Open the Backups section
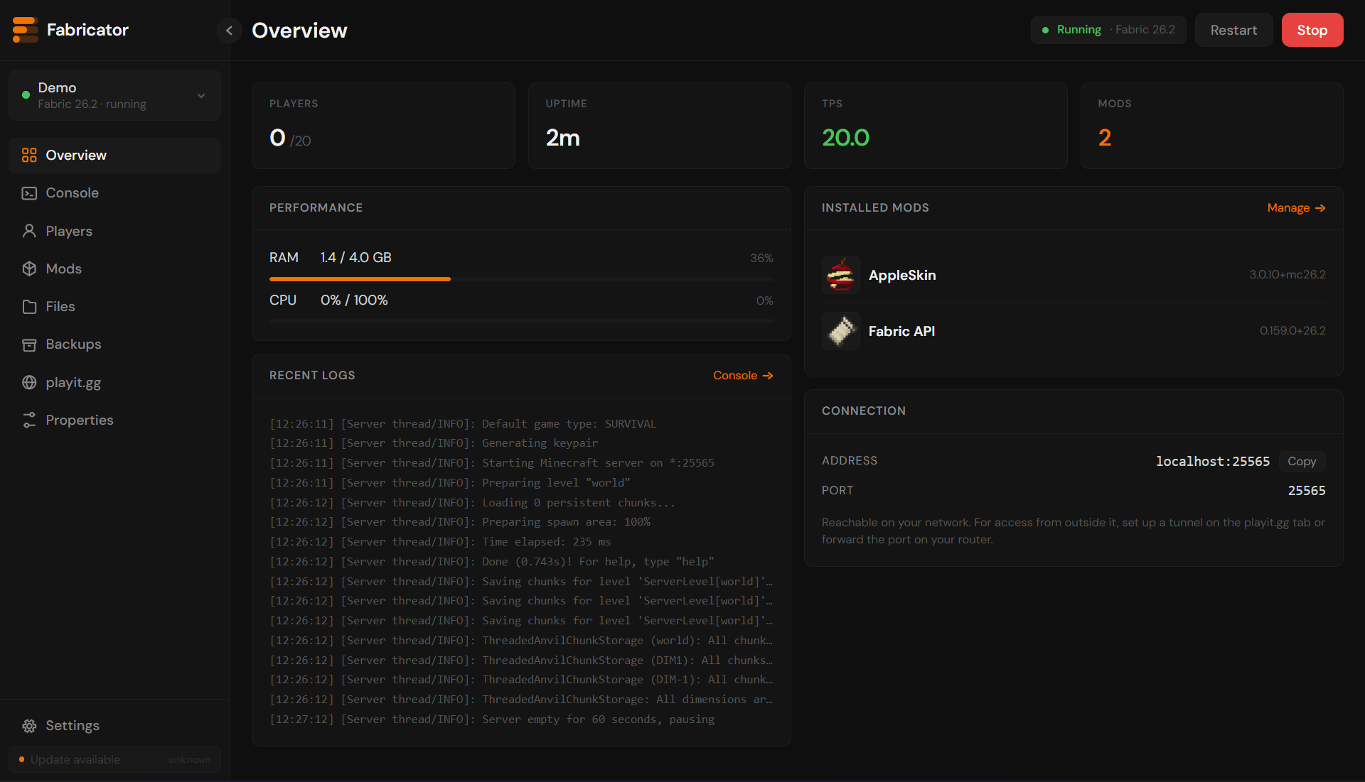Image resolution: width=1365 pixels, height=782 pixels. (114, 344)
